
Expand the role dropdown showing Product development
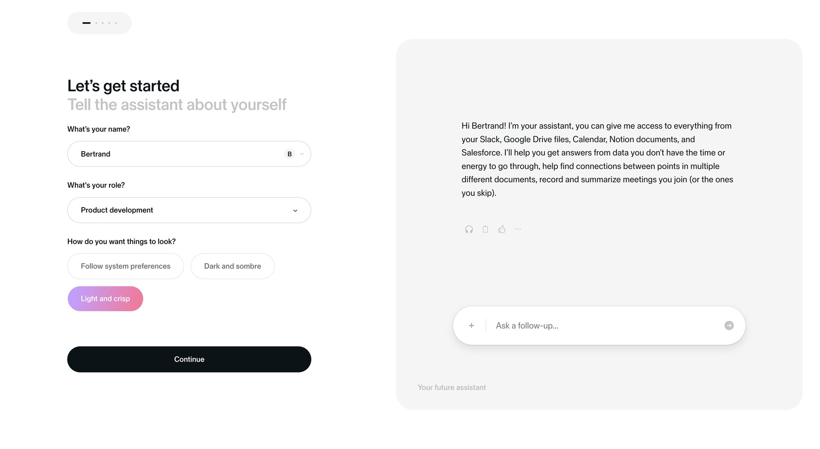pyautogui.click(x=294, y=210)
